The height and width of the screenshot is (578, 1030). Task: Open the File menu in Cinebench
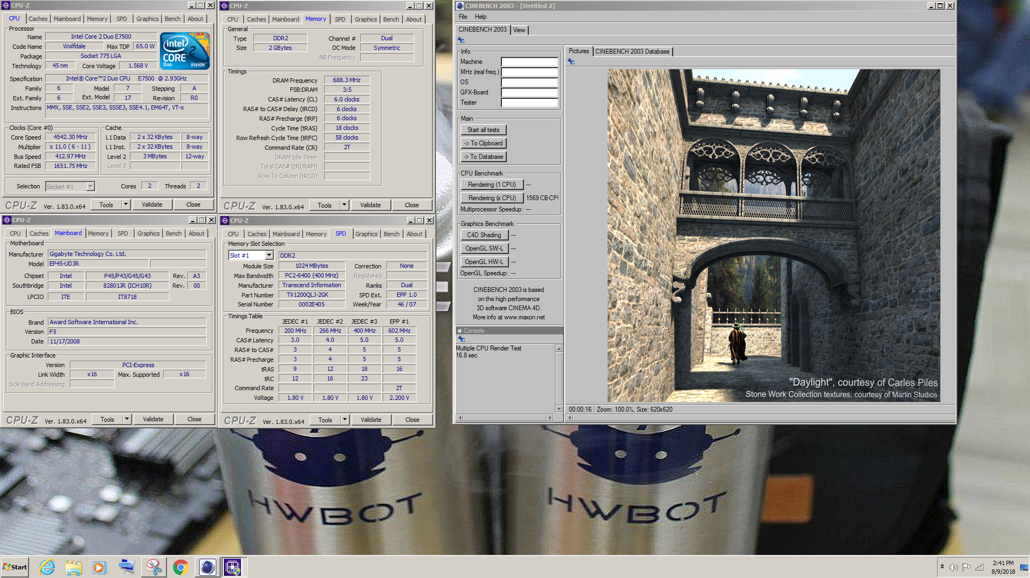(x=463, y=17)
